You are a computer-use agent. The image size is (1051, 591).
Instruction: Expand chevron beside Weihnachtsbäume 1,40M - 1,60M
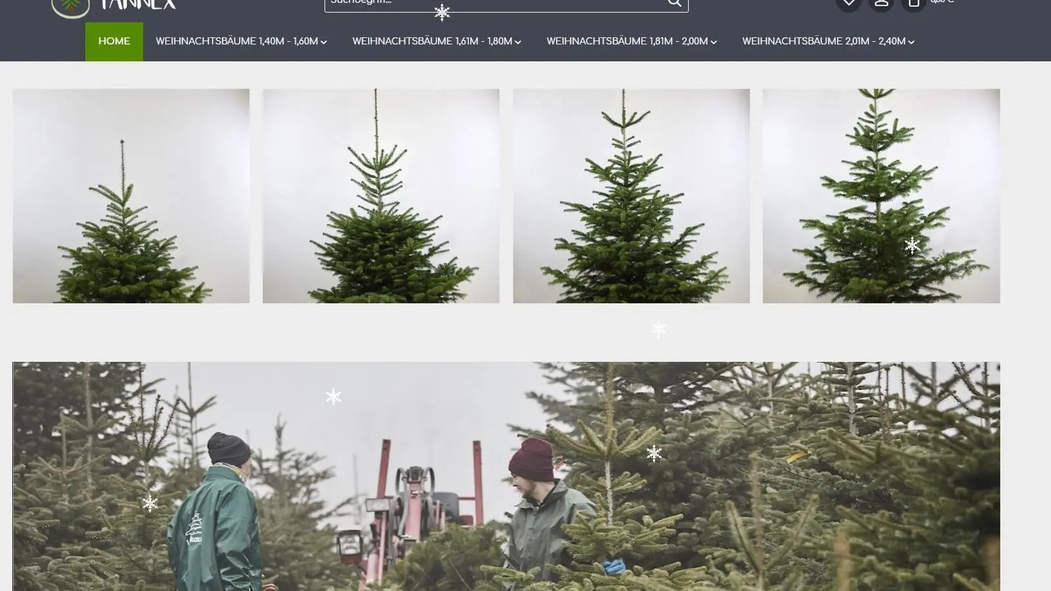(x=324, y=42)
